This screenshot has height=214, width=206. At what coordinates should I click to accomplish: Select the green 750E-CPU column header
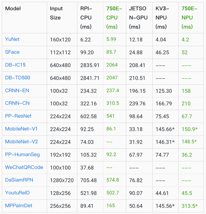(112, 18)
